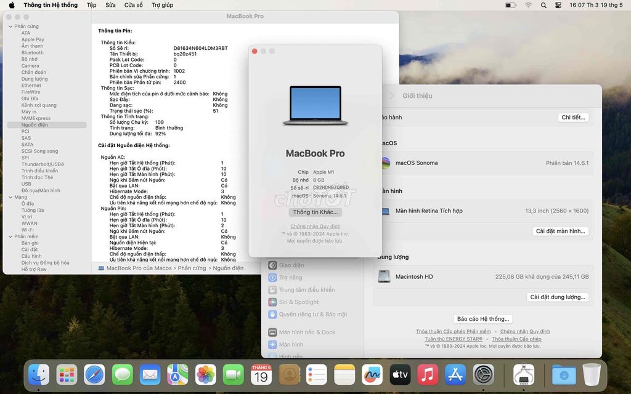The width and height of the screenshot is (631, 394).
Task: Click 'MacBook Pro của Macos' in path bar
Action: 139,268
